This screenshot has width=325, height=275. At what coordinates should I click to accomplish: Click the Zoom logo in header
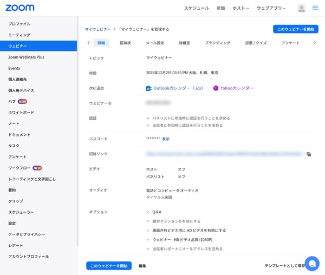click(x=20, y=8)
